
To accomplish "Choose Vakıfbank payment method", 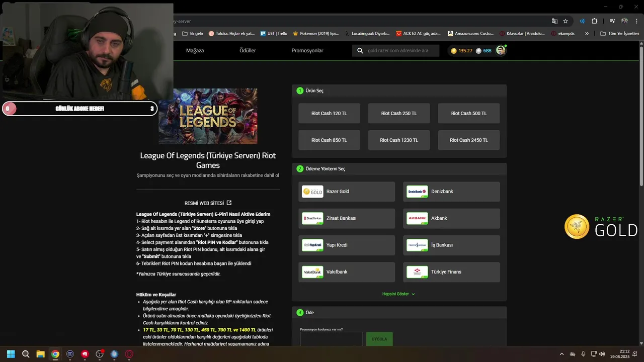I will click(x=347, y=272).
